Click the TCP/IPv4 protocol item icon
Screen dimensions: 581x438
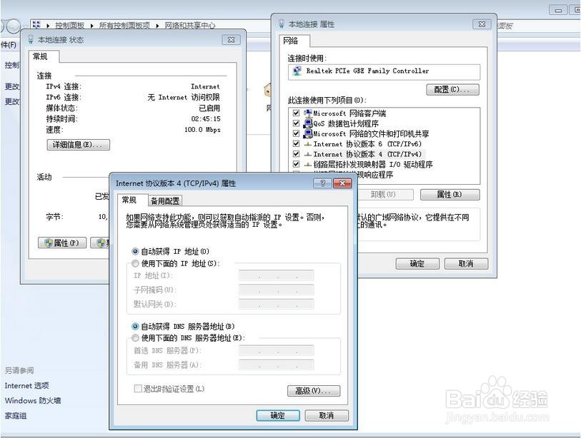(307, 154)
